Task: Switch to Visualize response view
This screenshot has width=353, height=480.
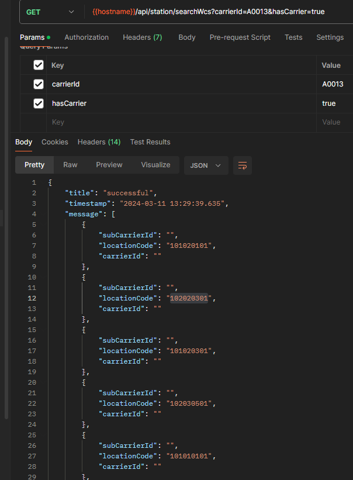Action: click(155, 165)
